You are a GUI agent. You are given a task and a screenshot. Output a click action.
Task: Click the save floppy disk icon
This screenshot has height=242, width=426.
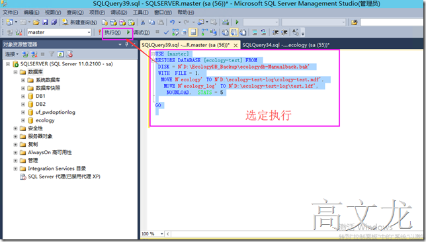[45, 22]
